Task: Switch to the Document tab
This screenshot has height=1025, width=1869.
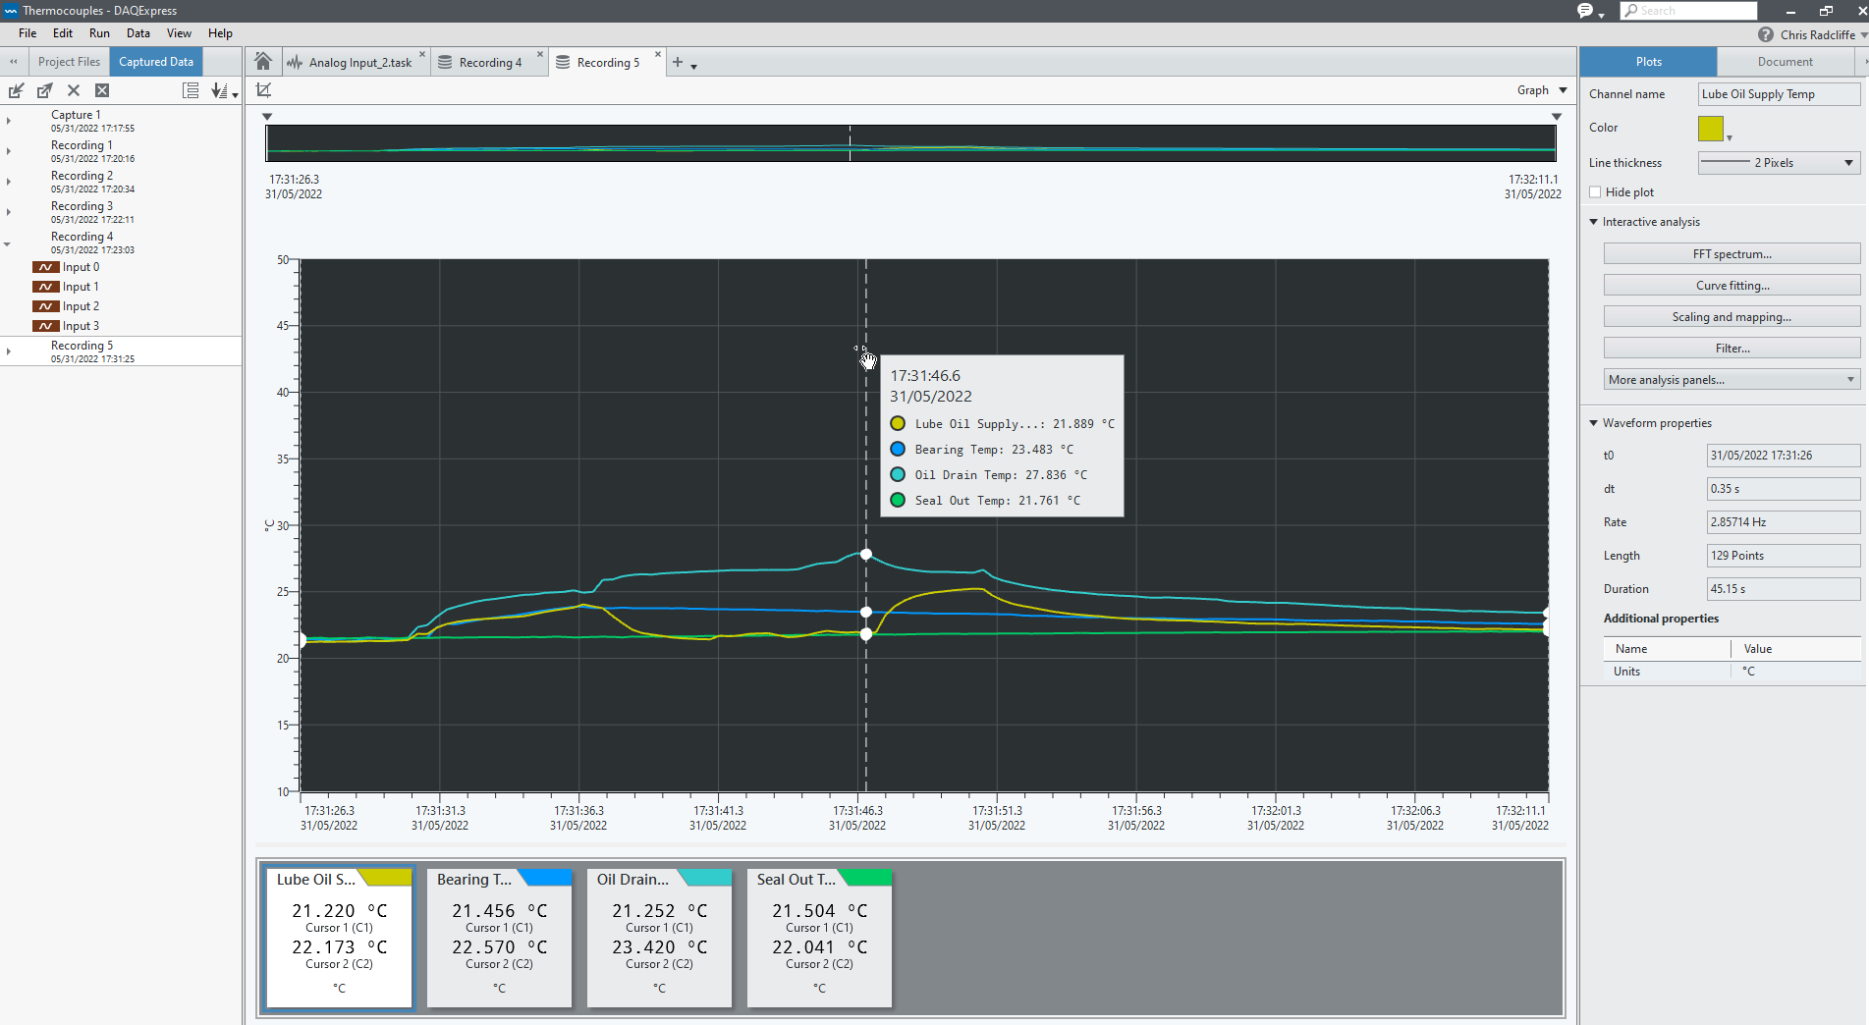Action: tap(1785, 62)
